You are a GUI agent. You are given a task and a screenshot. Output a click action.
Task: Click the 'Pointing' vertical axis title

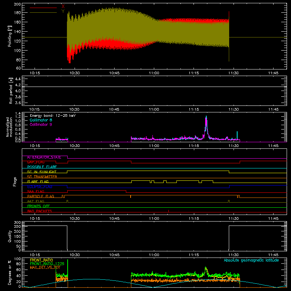point(10,36)
